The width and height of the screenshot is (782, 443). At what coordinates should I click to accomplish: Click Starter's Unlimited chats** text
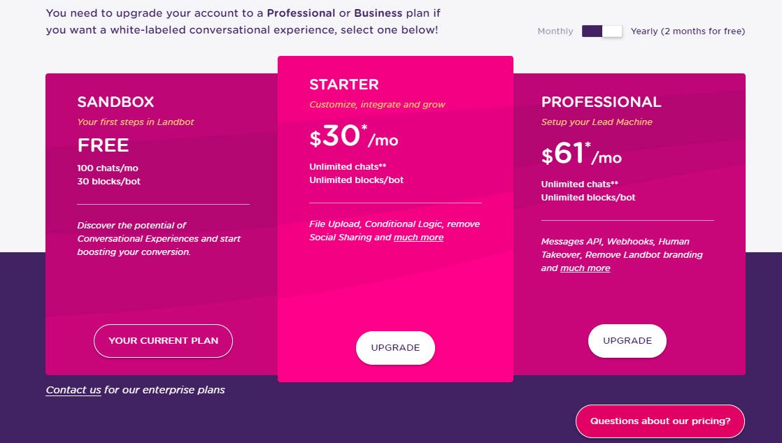click(x=348, y=167)
